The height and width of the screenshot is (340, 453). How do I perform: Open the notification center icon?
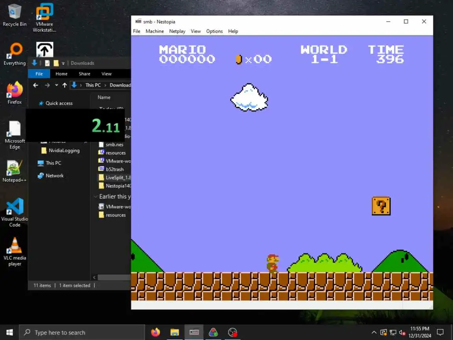pyautogui.click(x=440, y=333)
